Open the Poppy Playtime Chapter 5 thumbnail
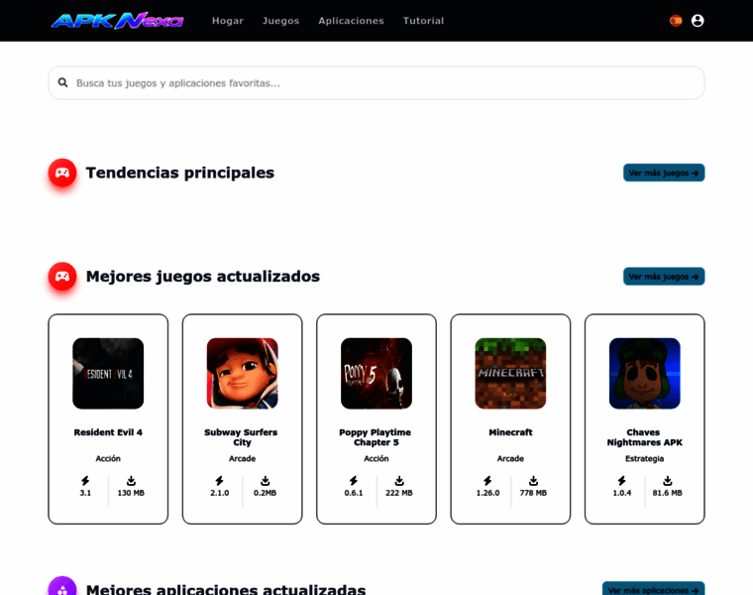 tap(376, 374)
